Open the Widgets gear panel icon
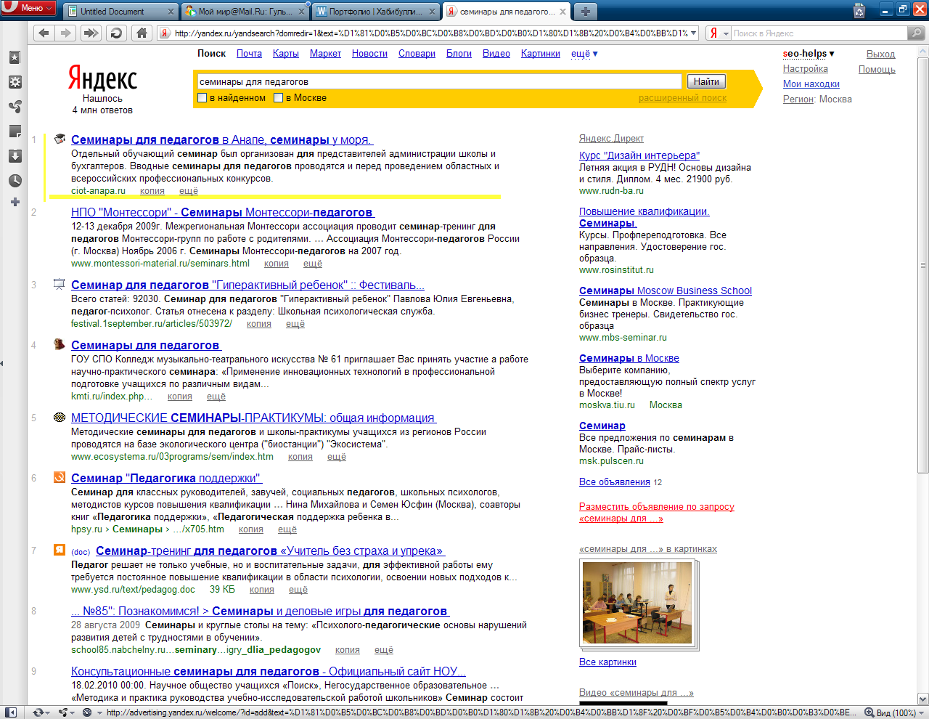This screenshot has height=719, width=929. click(x=15, y=82)
